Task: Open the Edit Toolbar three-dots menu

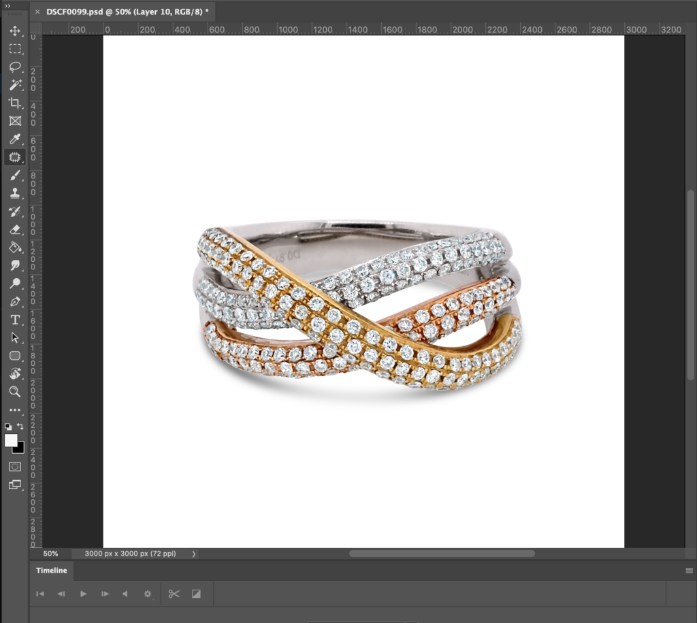Action: (15, 410)
